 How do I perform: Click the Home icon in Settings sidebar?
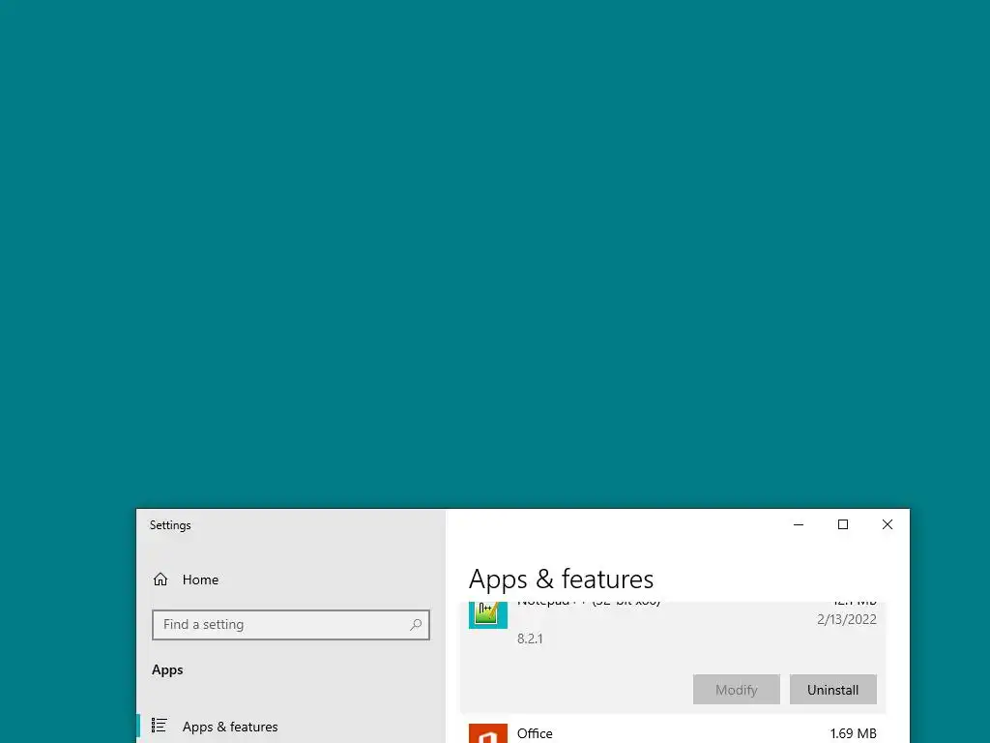point(160,580)
